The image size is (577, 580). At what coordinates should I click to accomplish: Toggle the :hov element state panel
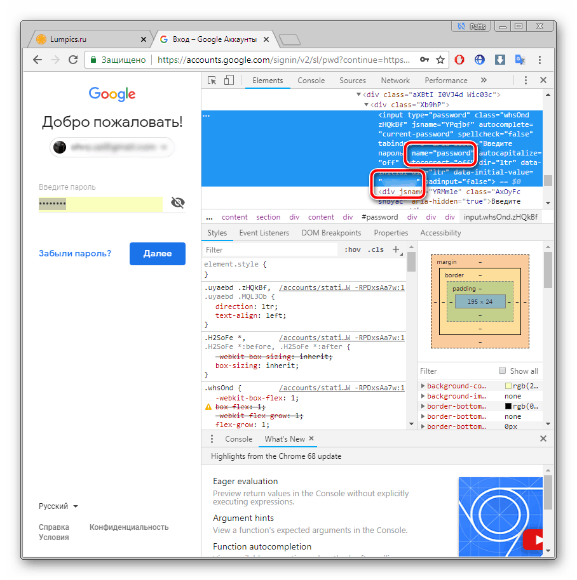(353, 249)
